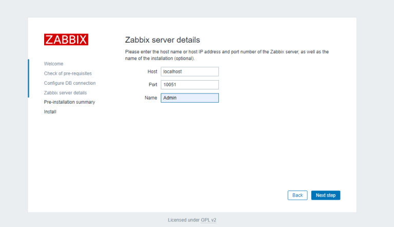The width and height of the screenshot is (394, 227).
Task: Go to Configure DB connection step
Action: click(70, 83)
